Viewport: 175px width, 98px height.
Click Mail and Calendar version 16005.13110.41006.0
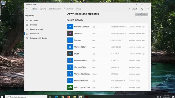tap(118, 27)
